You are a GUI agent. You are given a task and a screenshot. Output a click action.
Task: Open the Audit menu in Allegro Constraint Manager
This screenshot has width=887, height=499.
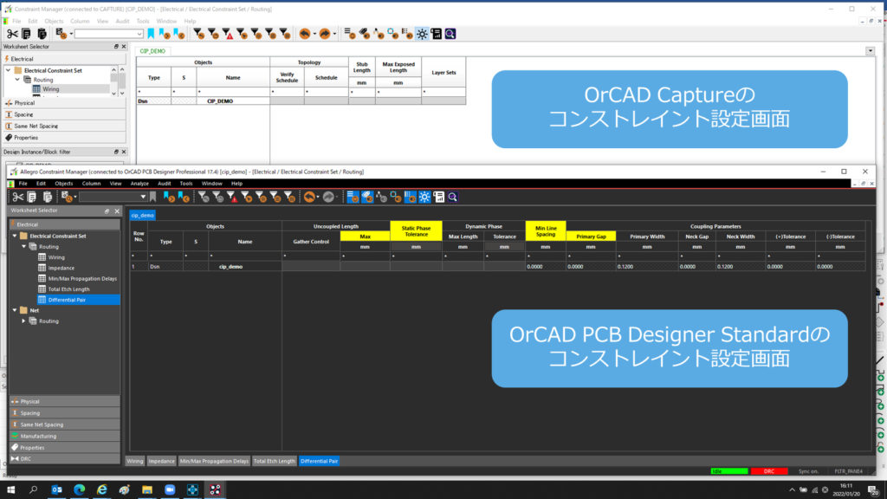(x=164, y=184)
